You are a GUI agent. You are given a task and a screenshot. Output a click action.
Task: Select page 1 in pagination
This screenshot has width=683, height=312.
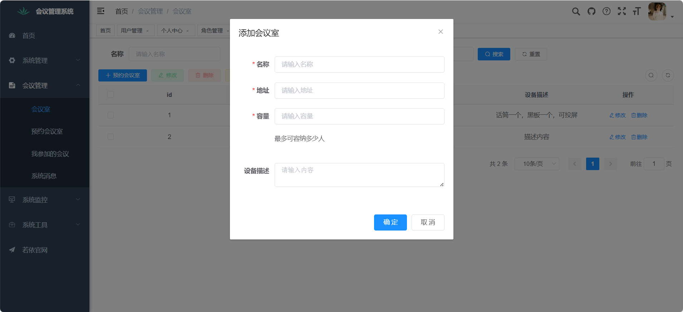coord(593,164)
